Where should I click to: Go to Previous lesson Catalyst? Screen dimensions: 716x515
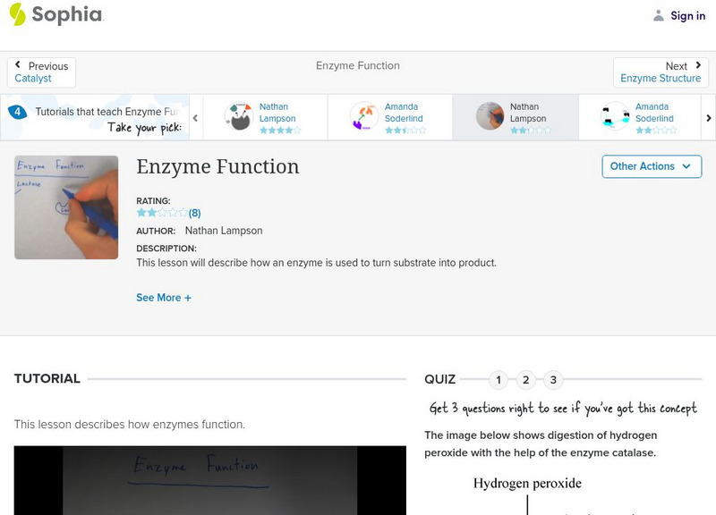click(41, 72)
